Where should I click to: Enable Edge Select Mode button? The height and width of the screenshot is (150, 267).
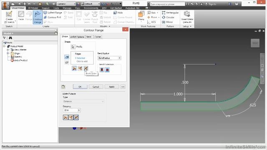coord(67,57)
